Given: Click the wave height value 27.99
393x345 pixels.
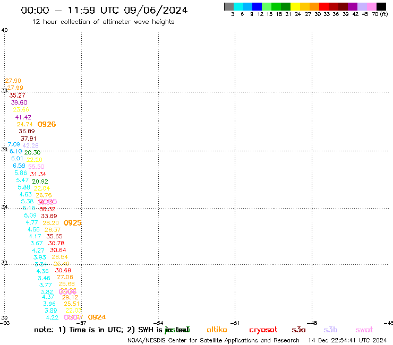Looking at the screenshot, I should click(x=15, y=88).
